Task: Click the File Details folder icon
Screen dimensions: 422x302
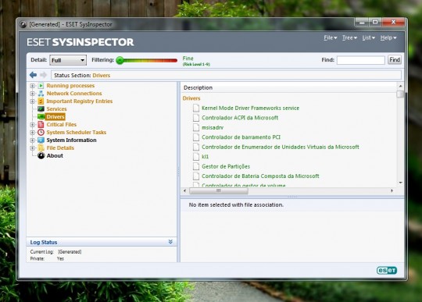Action: (41, 147)
